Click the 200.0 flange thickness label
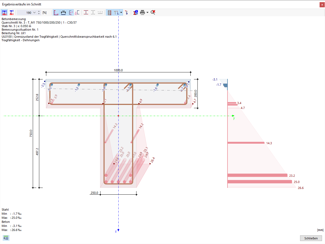This screenshot has width=325, height=244. (196, 94)
